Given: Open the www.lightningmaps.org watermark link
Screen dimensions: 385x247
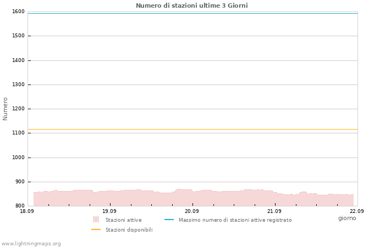Looking at the screenshot, I should [x=30, y=244].
